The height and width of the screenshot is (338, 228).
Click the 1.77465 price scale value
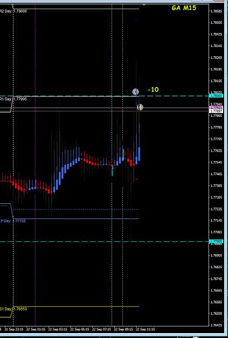[x=216, y=174]
